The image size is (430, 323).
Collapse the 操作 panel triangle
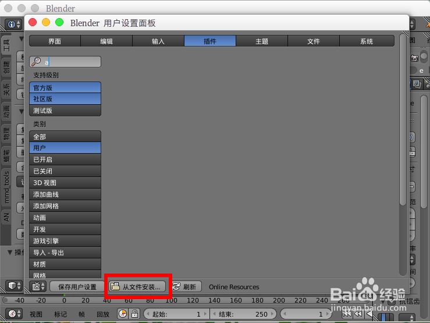(x=10, y=252)
